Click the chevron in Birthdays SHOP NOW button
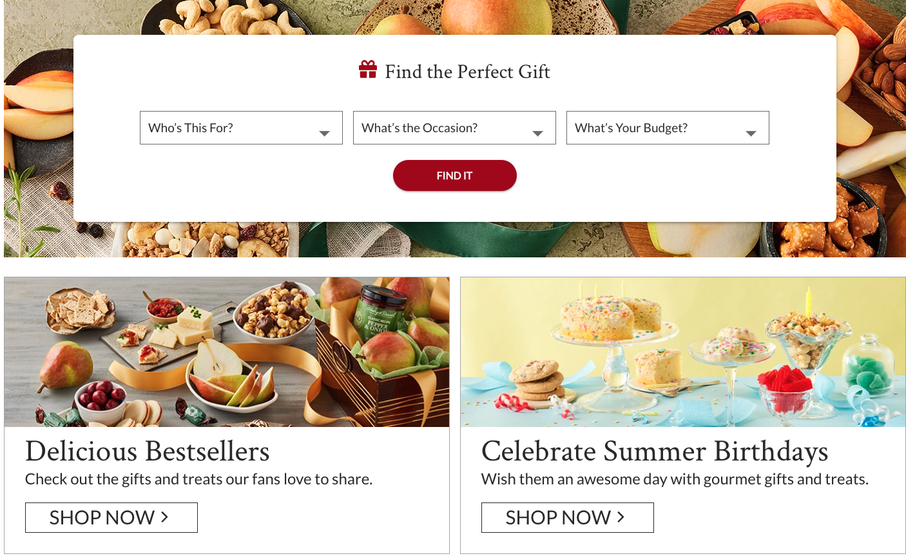Screen dimensions: 906x556 (x=621, y=517)
